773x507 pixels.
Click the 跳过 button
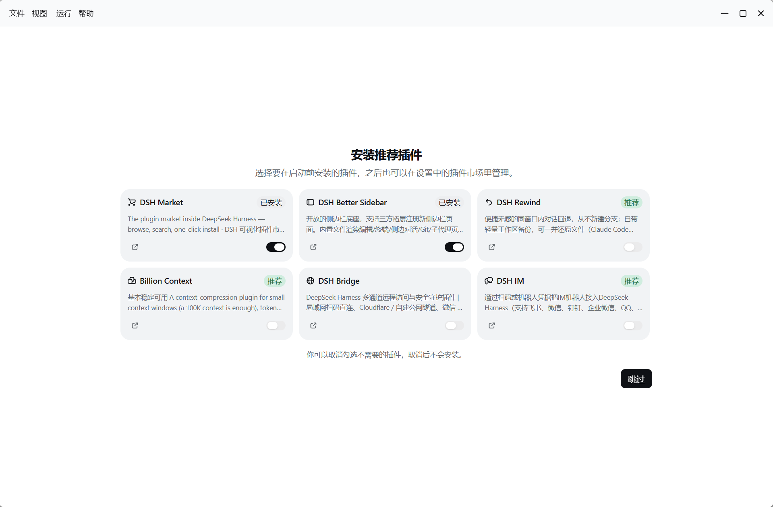click(x=636, y=379)
